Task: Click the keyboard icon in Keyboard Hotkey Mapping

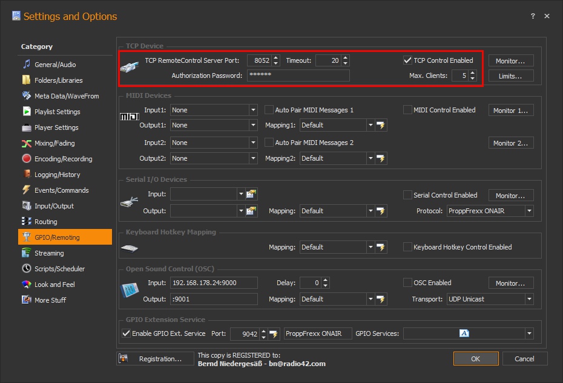Action: 129,246
